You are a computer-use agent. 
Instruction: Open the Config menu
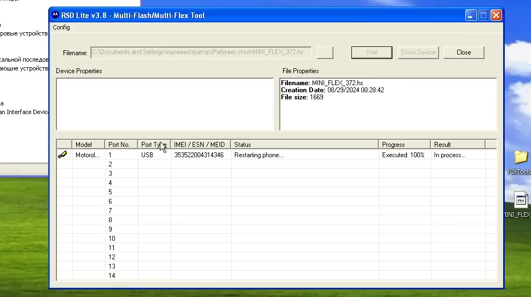[x=61, y=27]
